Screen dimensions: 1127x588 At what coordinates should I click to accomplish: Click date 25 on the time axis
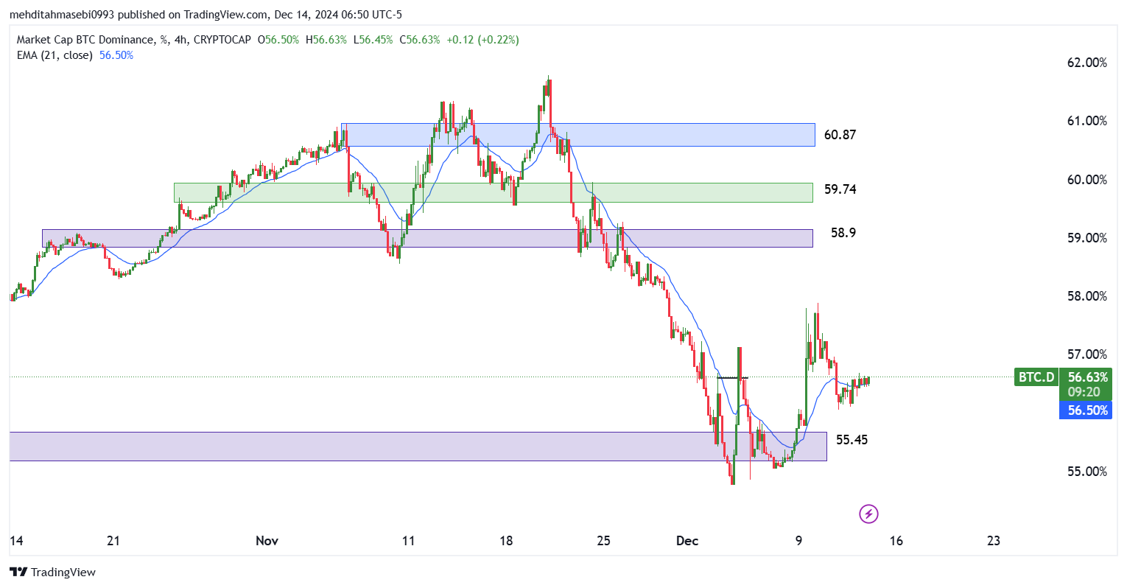(603, 541)
